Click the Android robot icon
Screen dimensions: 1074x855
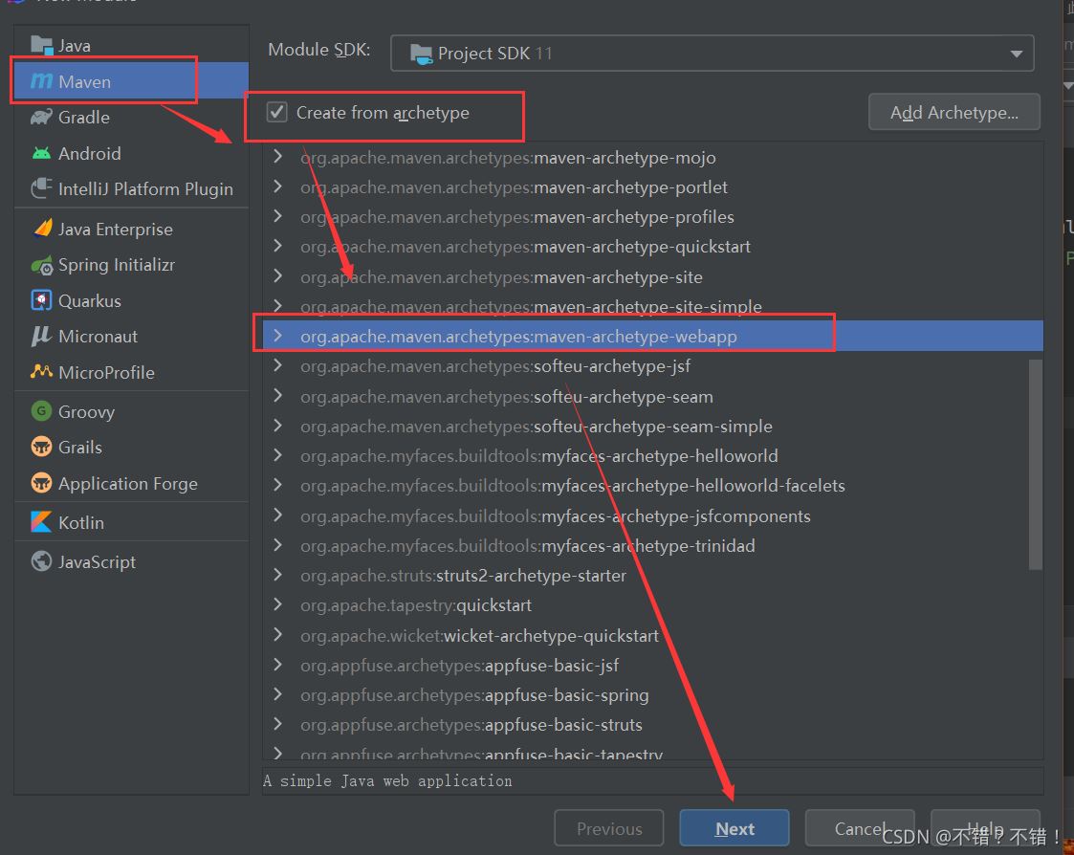(42, 153)
